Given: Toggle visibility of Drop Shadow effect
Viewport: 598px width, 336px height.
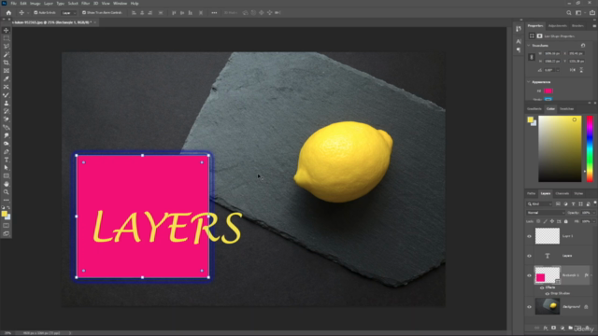Looking at the screenshot, I should coord(548,293).
